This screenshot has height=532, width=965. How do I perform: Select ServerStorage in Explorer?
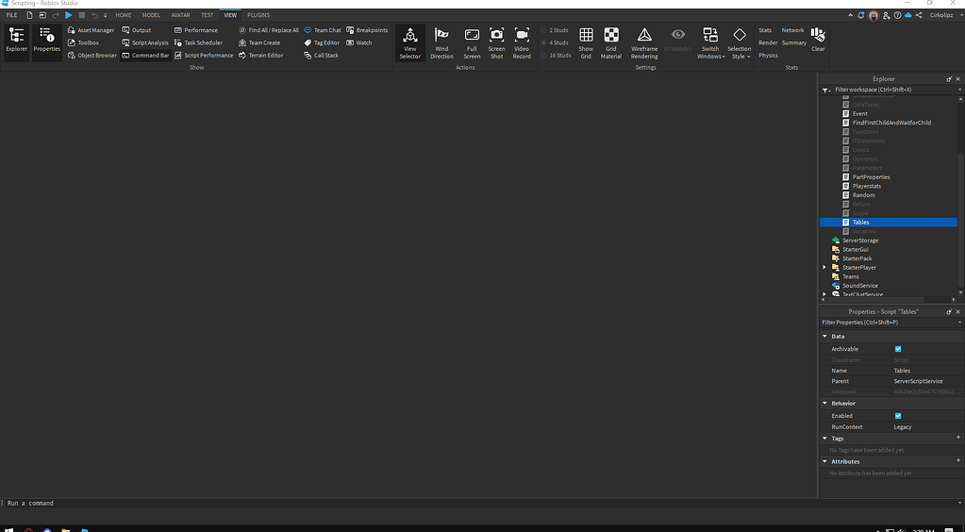point(860,241)
